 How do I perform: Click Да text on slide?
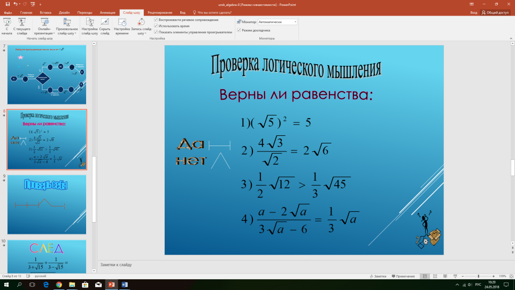[x=191, y=144]
